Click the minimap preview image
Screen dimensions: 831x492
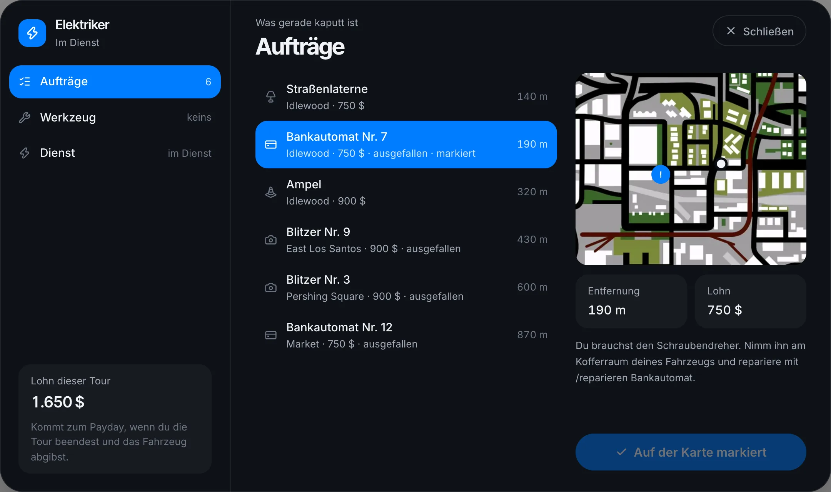coord(691,169)
